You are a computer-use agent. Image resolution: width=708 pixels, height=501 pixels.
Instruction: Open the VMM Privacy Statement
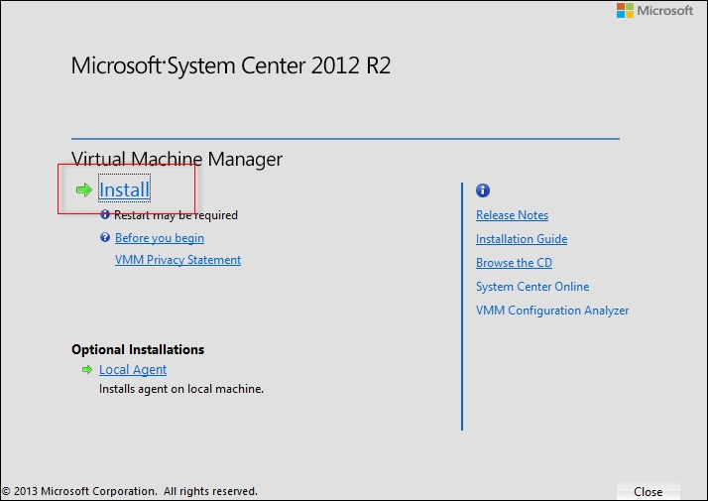point(177,260)
